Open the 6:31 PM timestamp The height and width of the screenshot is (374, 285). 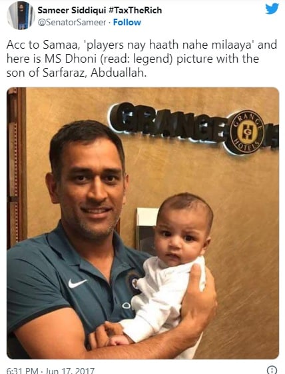pyautogui.click(x=23, y=371)
